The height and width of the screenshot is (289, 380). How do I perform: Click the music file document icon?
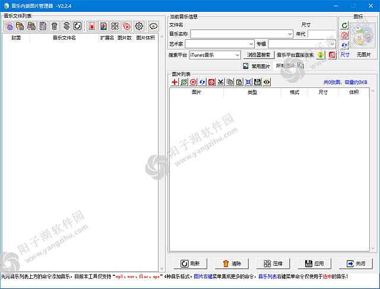43,26
